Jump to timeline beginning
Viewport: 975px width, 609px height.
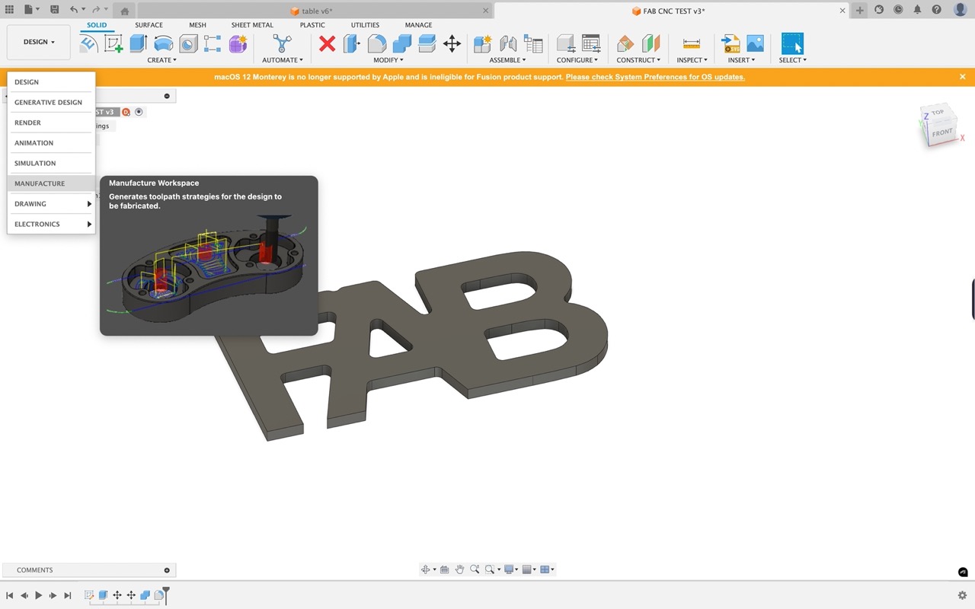(x=9, y=595)
